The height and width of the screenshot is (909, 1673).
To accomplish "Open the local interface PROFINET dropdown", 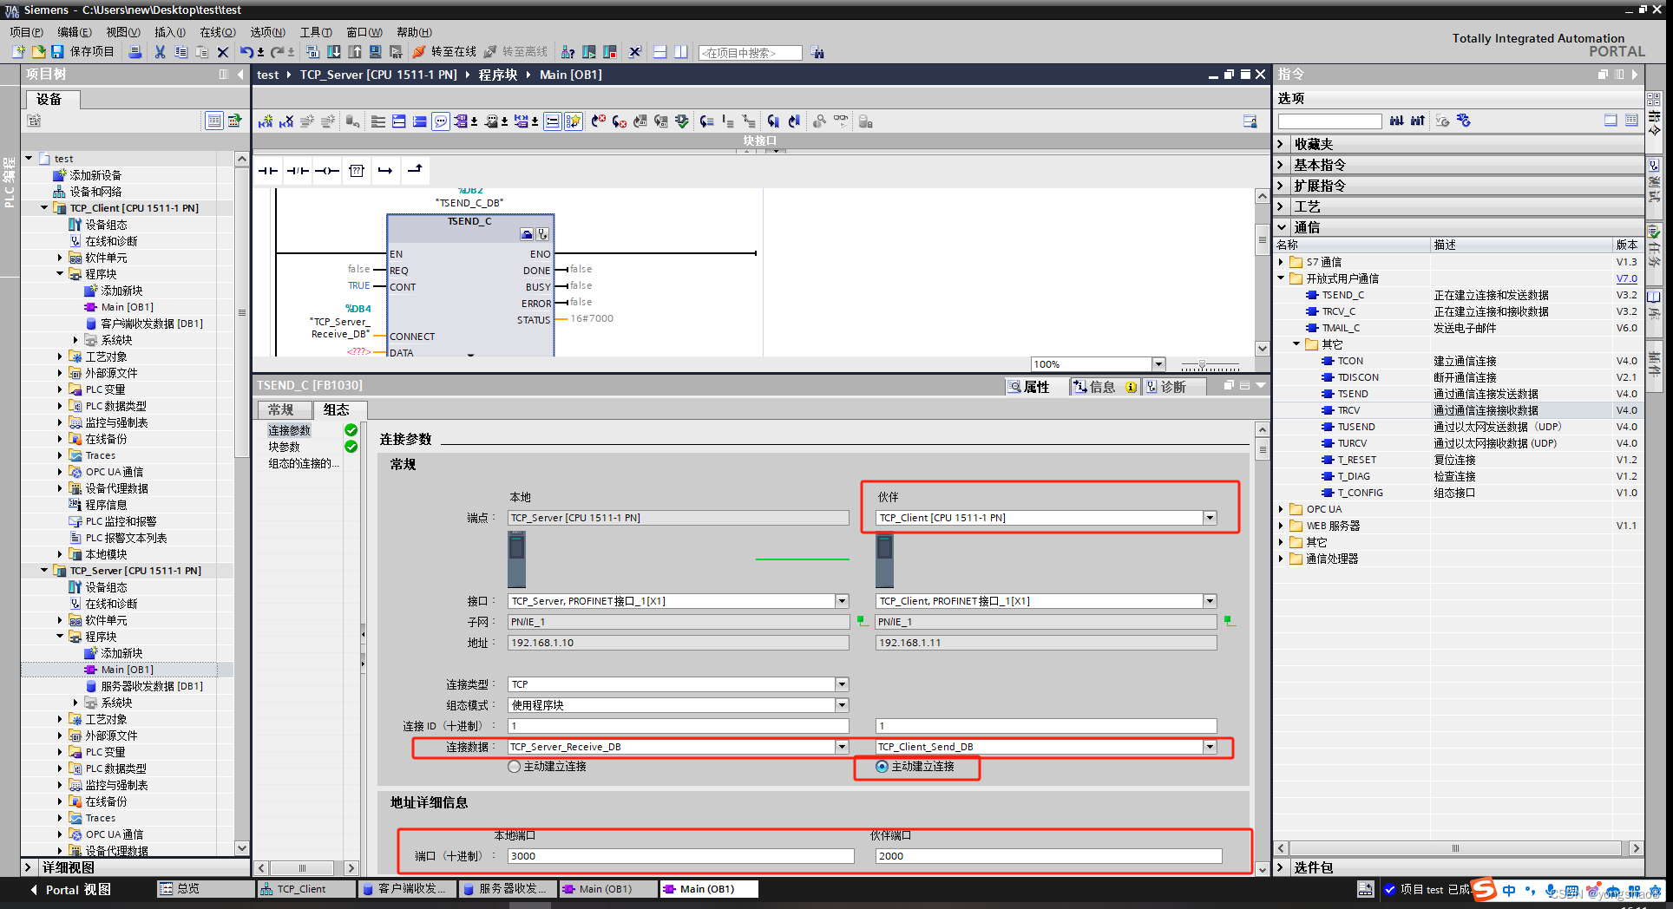I will click(842, 601).
